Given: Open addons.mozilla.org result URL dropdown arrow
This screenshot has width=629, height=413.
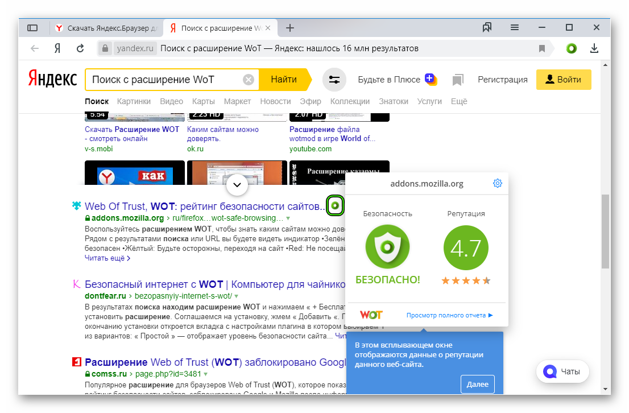Looking at the screenshot, I should [x=288, y=218].
